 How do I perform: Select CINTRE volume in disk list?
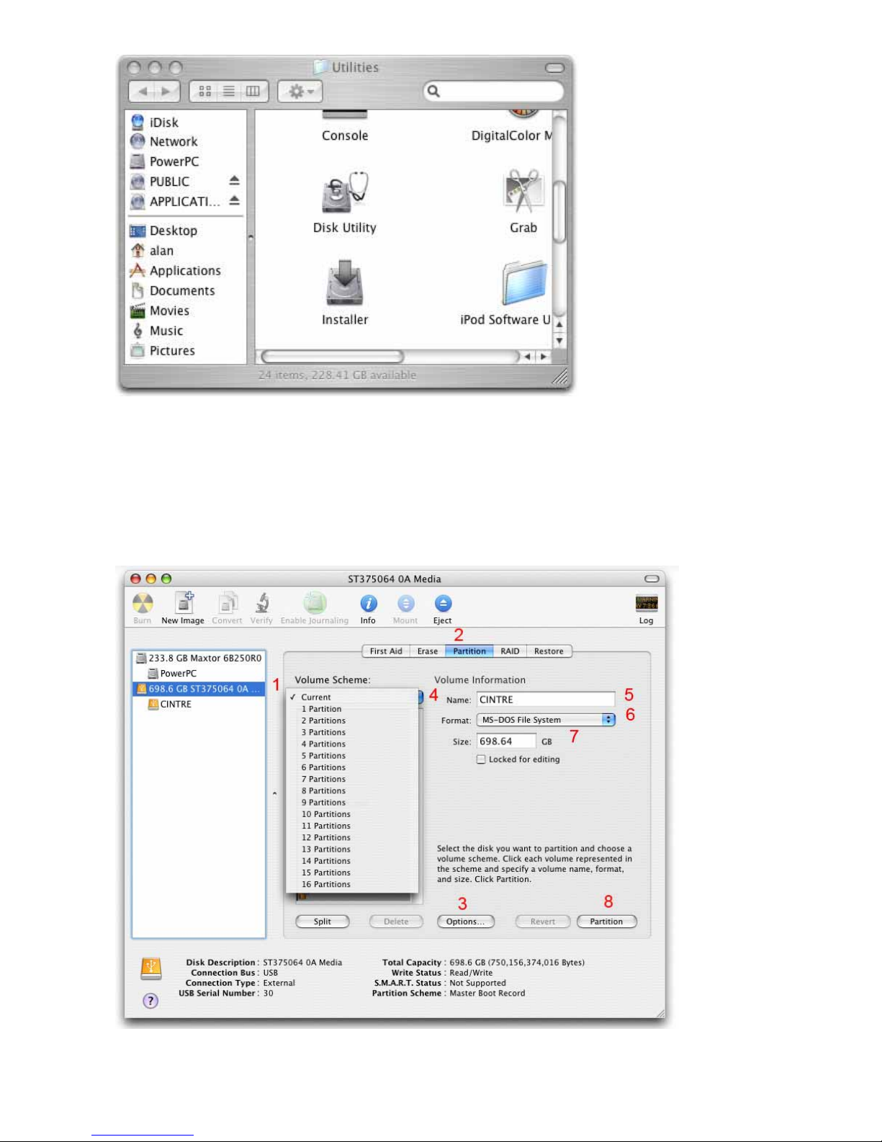point(170,705)
